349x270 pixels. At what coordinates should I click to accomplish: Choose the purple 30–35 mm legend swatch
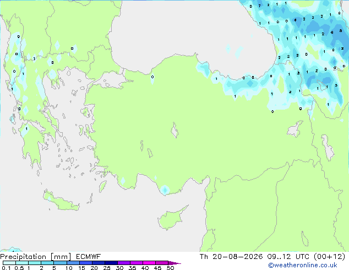(124, 263)
